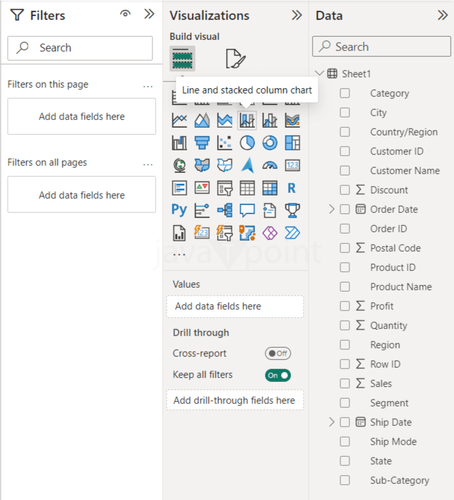Viewport: 454px width, 500px height.
Task: Tick the Discount field checkbox
Action: [x=345, y=190]
